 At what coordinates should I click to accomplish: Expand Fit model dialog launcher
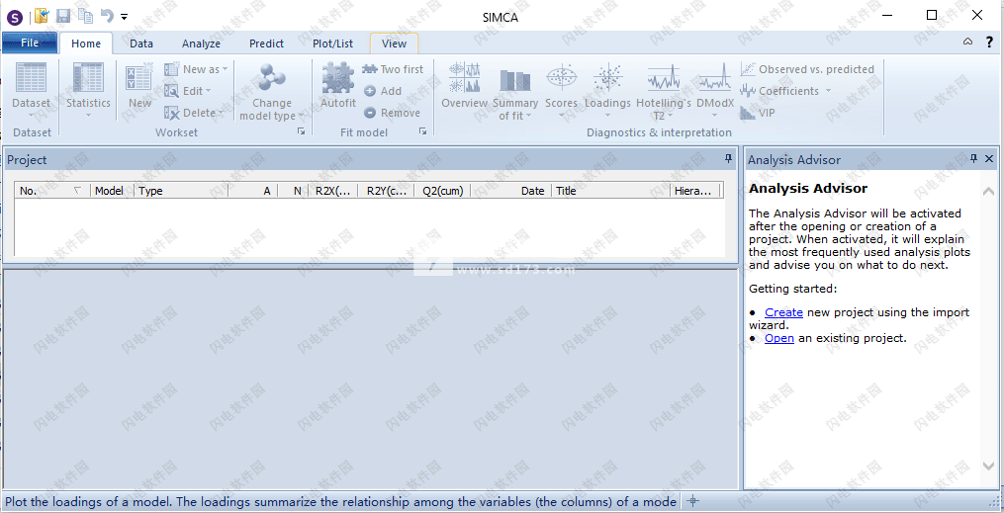(x=422, y=131)
